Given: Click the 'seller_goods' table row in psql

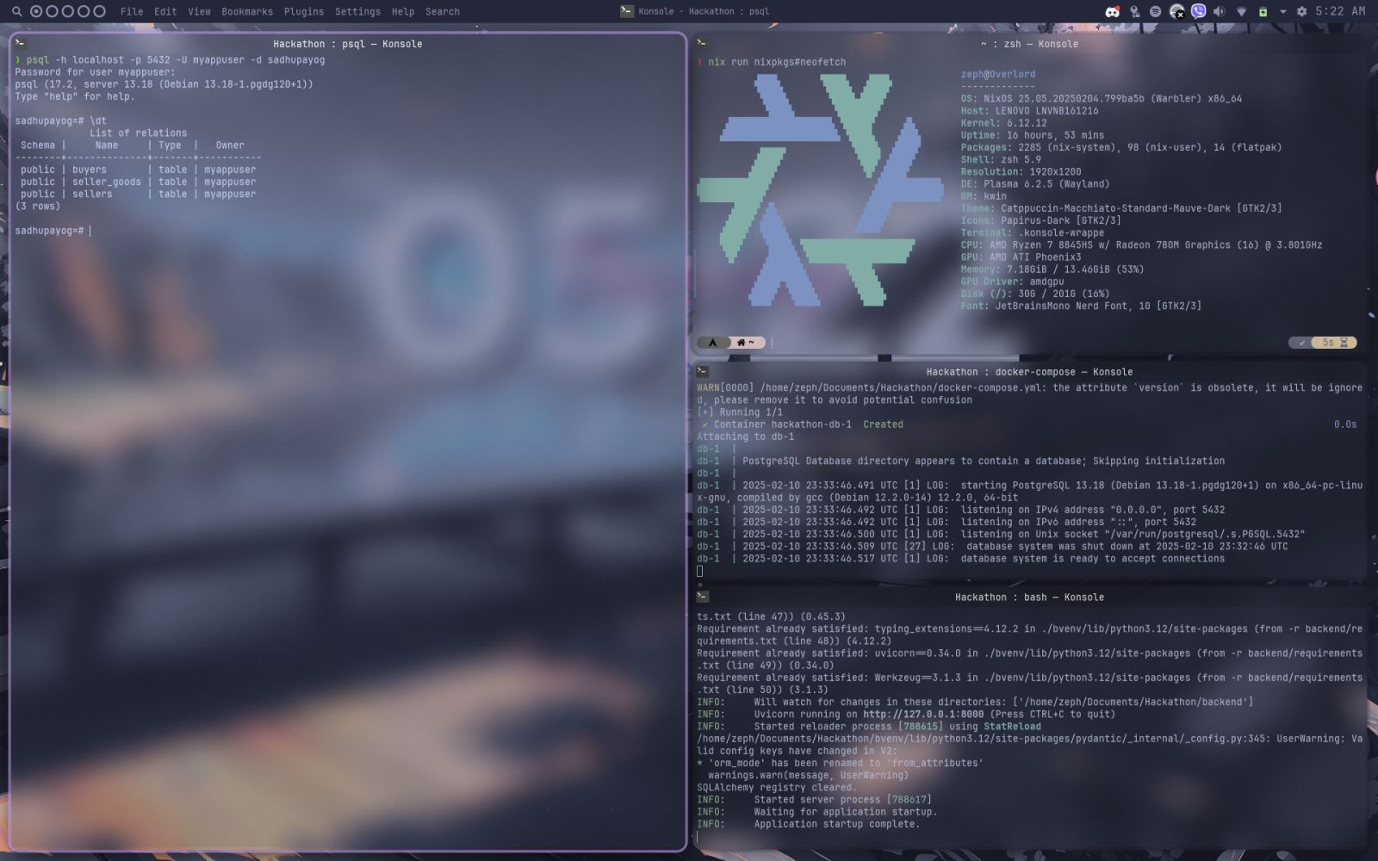Looking at the screenshot, I should point(138,182).
